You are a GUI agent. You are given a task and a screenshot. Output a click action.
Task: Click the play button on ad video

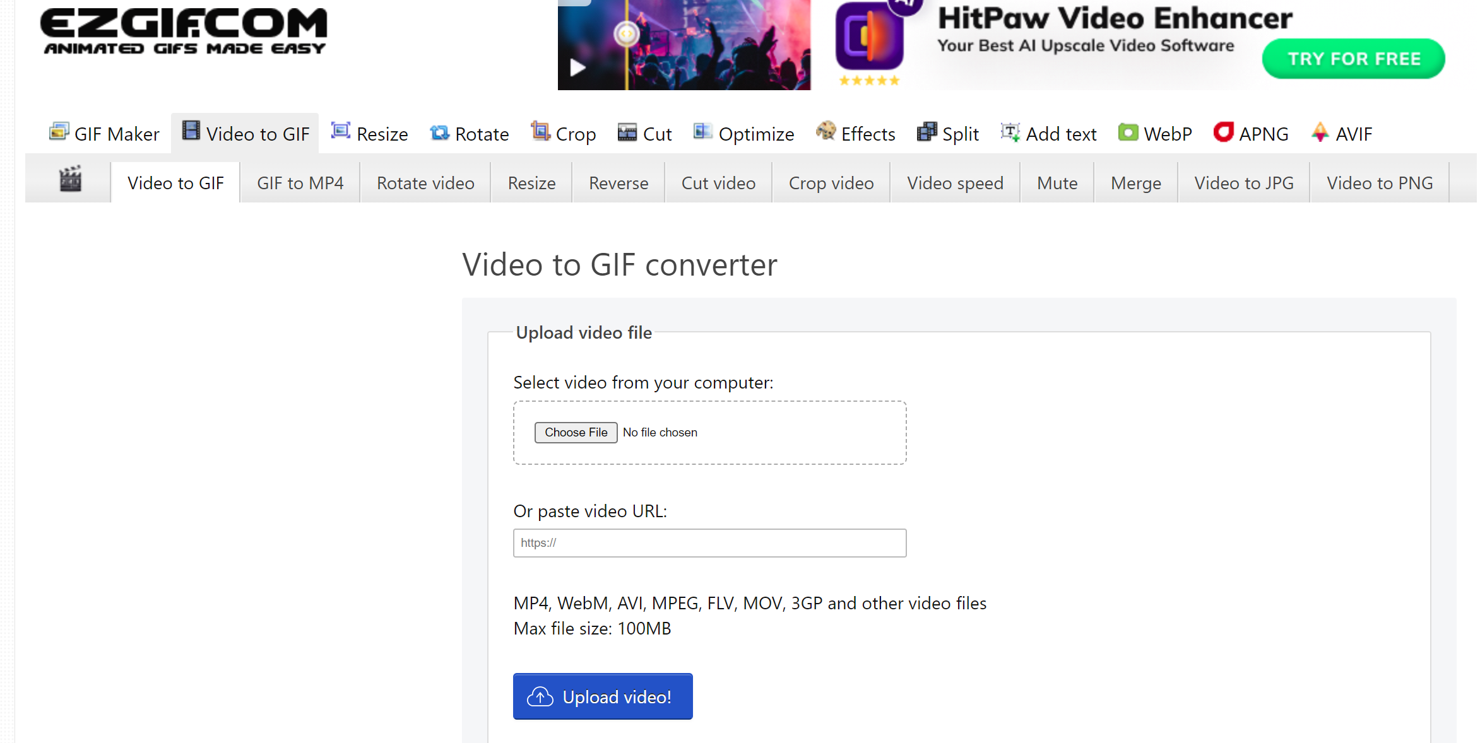click(x=577, y=67)
